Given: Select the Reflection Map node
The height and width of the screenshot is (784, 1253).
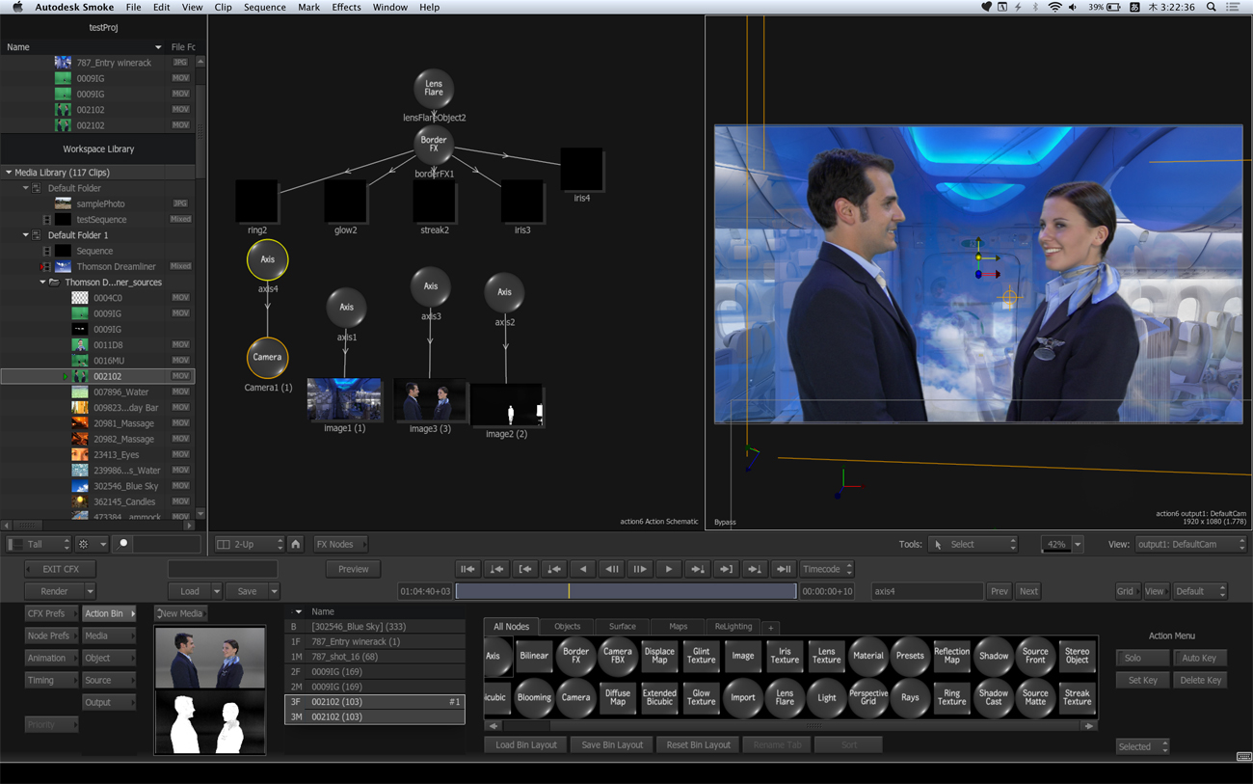Looking at the screenshot, I should click(951, 656).
